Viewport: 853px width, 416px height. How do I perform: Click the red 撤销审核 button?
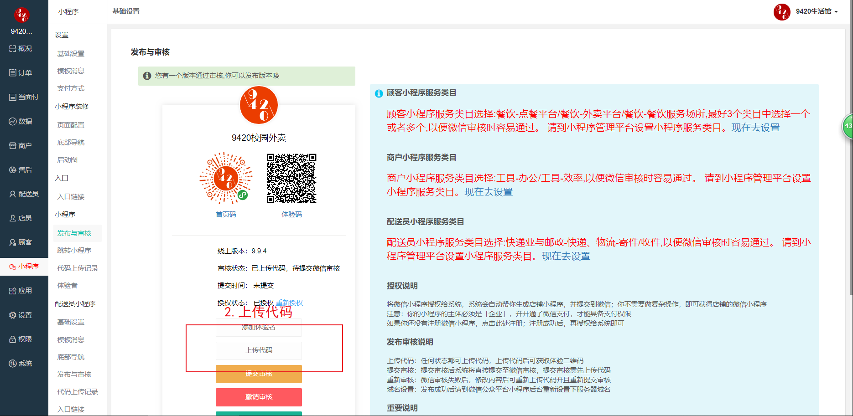pyautogui.click(x=259, y=397)
